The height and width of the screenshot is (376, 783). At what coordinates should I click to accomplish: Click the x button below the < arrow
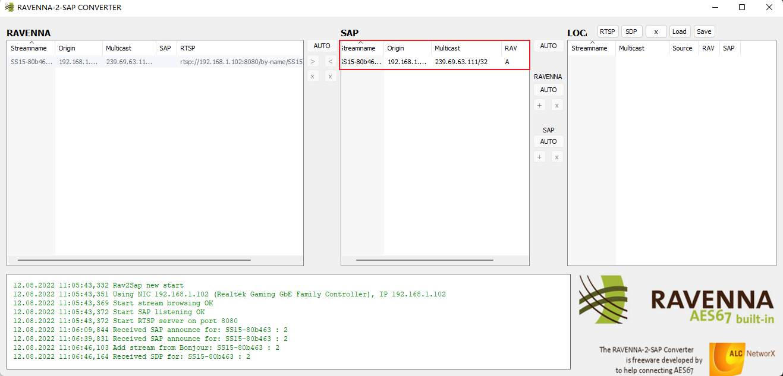point(331,76)
